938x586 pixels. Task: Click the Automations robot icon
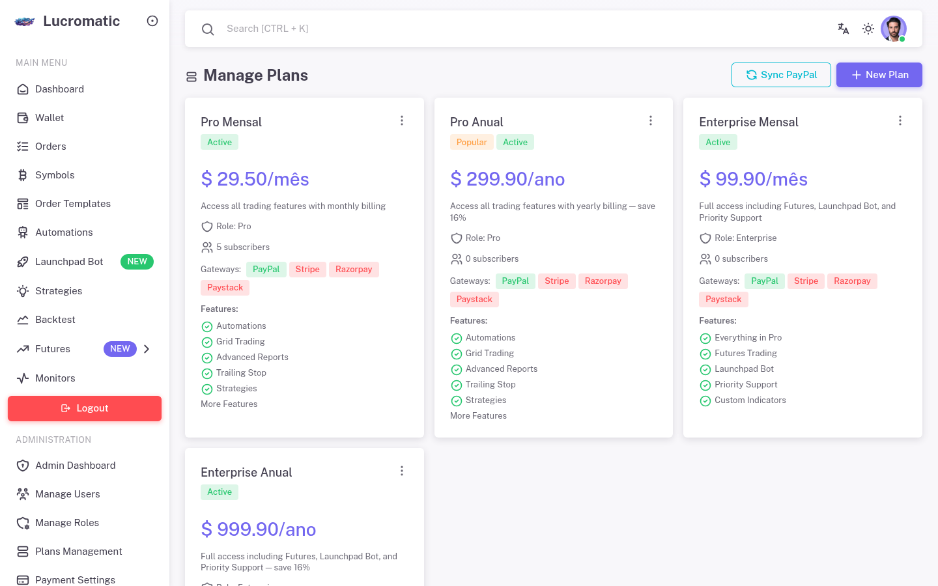[x=23, y=232]
